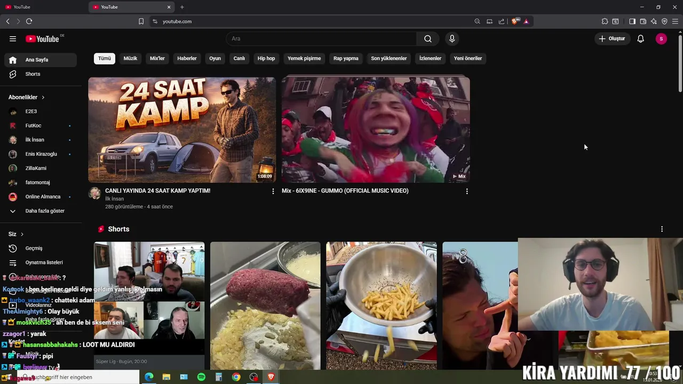683x384 pixels.
Task: Select the Yeni öneriler filter chip
Action: (x=468, y=58)
